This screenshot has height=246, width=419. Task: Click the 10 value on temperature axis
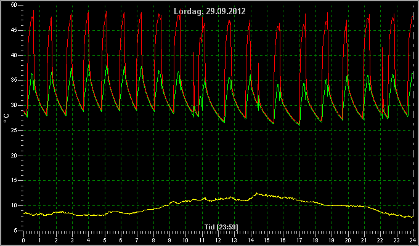pos(14,205)
